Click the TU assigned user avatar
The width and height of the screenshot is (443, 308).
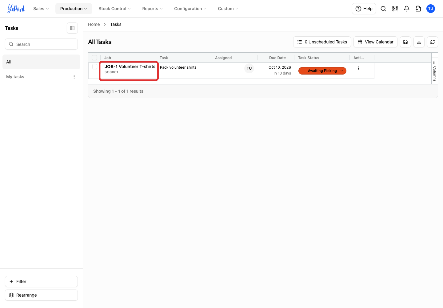[x=249, y=68]
